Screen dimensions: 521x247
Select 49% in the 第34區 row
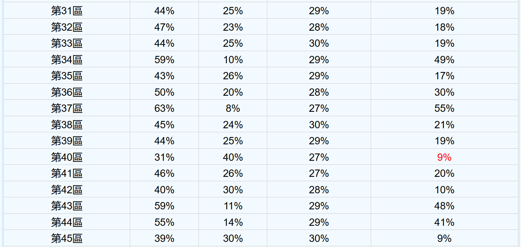444,60
